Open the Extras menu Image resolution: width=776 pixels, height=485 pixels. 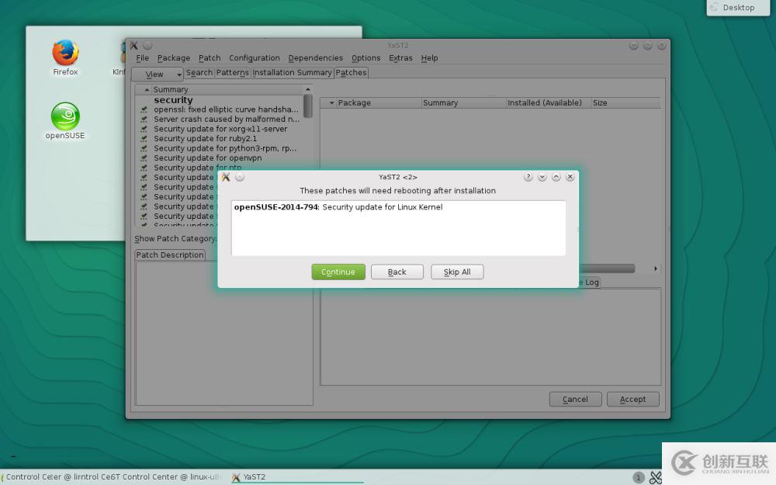400,58
